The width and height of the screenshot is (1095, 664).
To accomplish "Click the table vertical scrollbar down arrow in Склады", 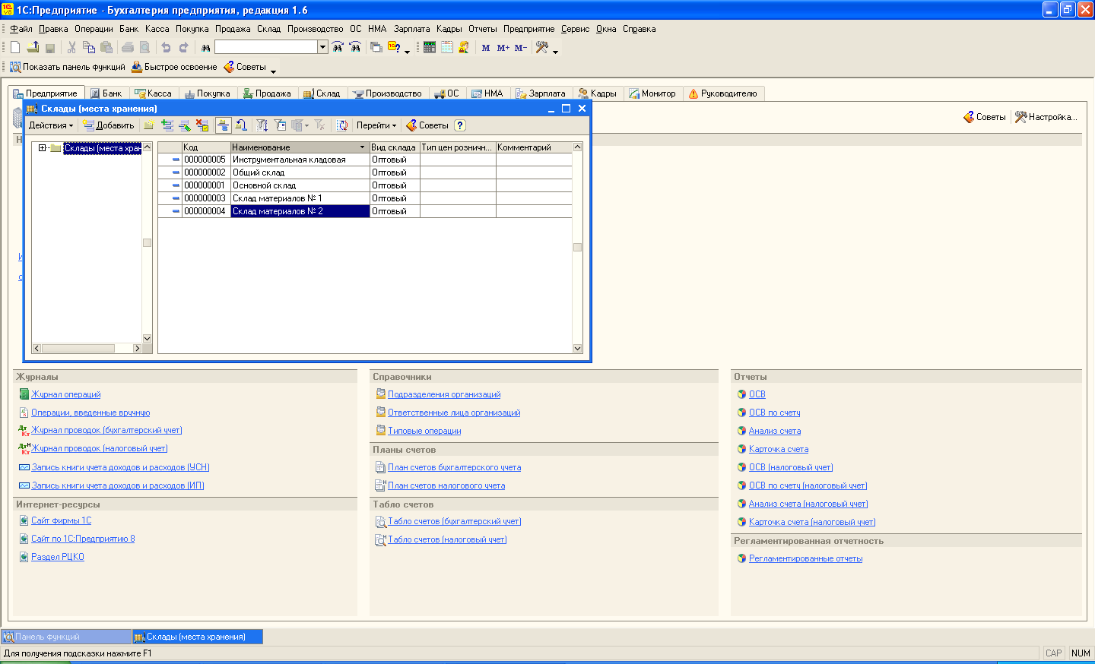I will tap(577, 348).
